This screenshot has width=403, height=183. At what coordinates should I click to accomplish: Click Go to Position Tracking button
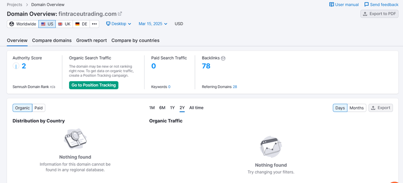pyautogui.click(x=94, y=85)
